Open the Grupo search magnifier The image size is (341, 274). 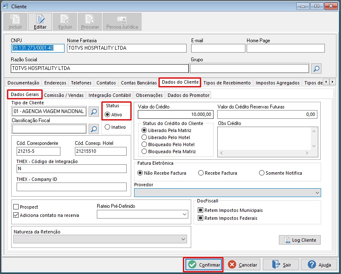point(317,69)
